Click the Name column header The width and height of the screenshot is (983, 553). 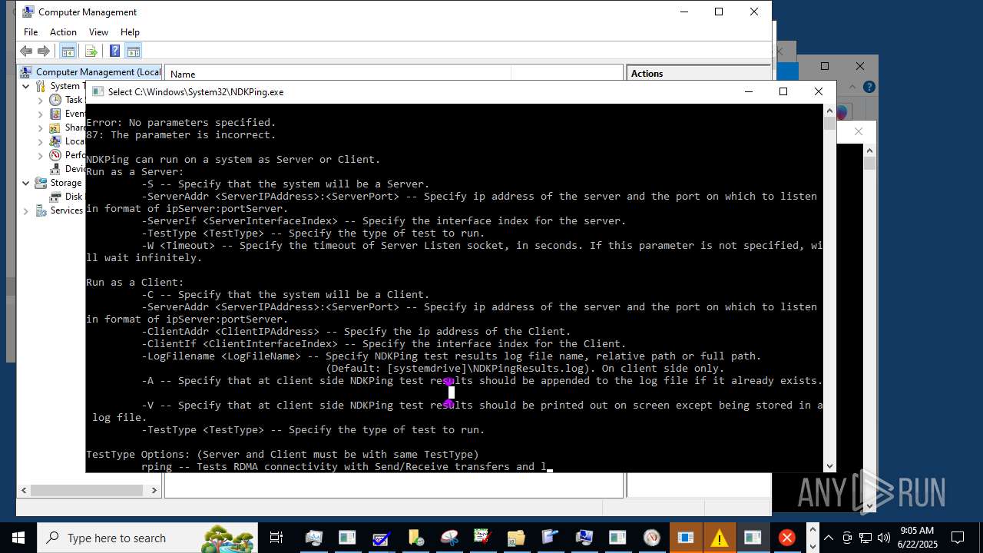click(x=338, y=74)
